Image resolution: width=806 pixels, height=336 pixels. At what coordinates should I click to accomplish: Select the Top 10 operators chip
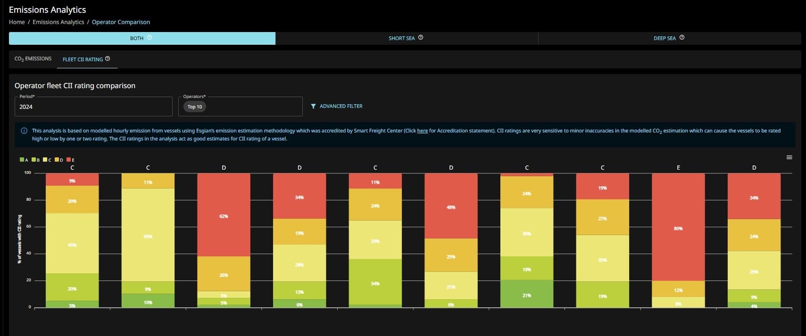194,107
